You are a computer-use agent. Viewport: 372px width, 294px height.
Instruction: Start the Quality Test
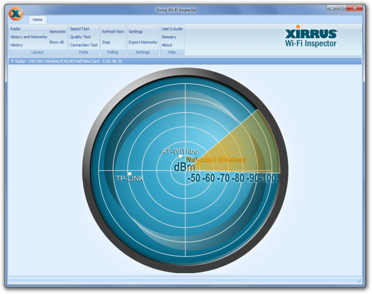pos(80,37)
